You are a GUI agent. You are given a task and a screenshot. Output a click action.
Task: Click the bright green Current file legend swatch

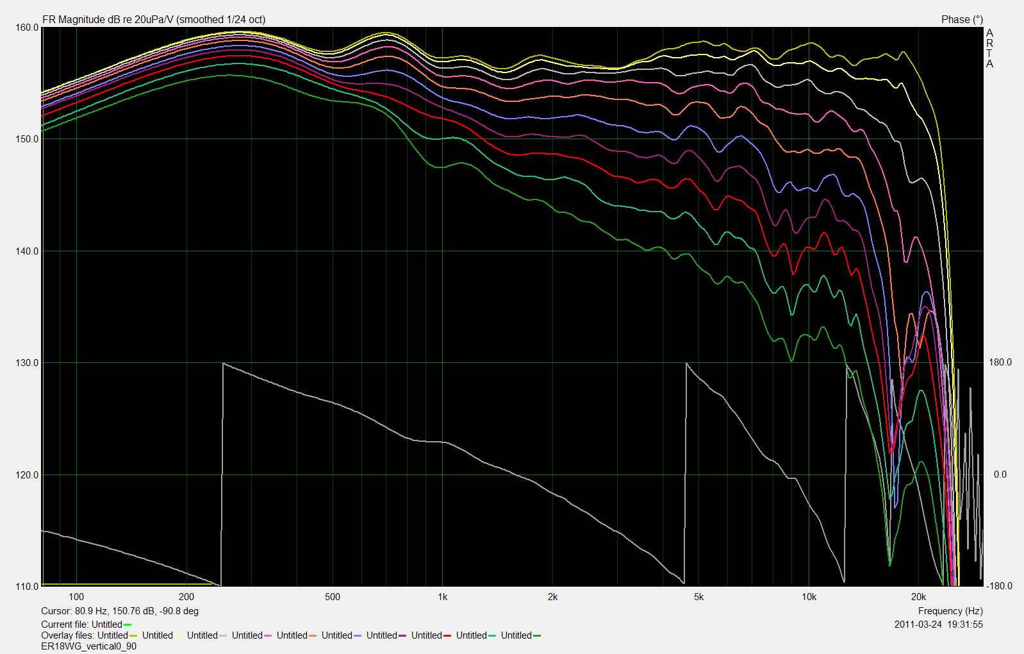coord(128,625)
